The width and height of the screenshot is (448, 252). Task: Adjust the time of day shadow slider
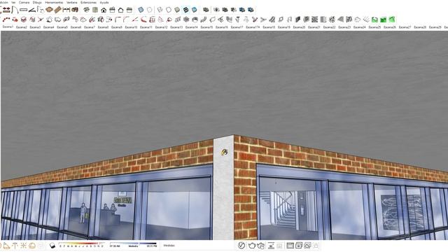[133, 246]
